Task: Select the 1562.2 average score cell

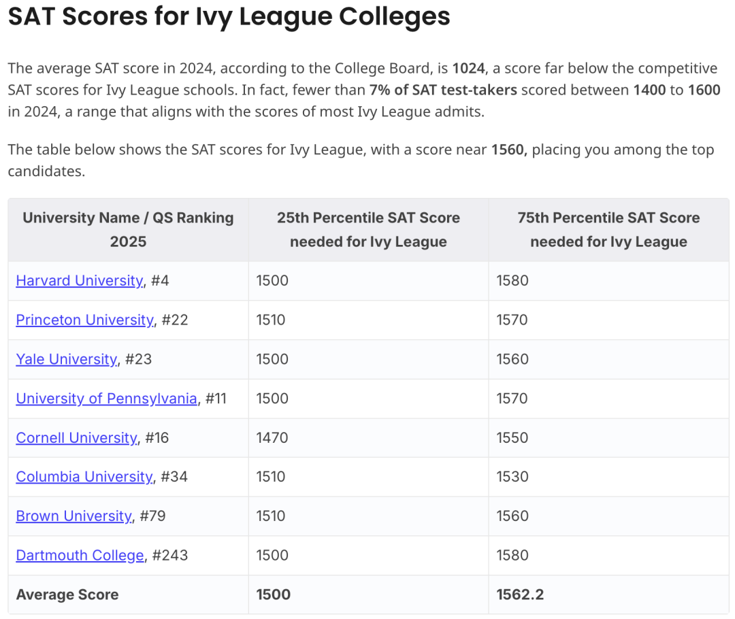Action: tap(608, 595)
